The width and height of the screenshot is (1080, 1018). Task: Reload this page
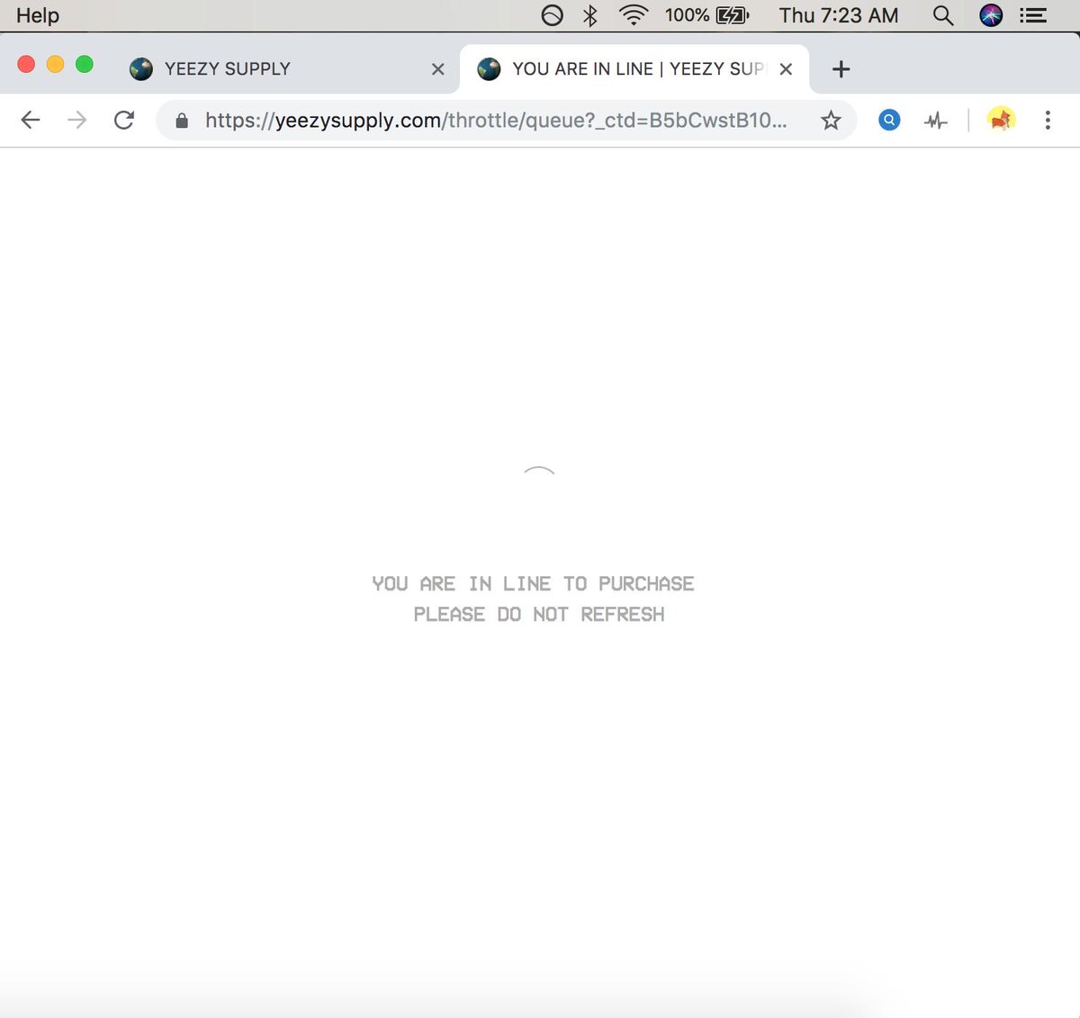pyautogui.click(x=124, y=120)
